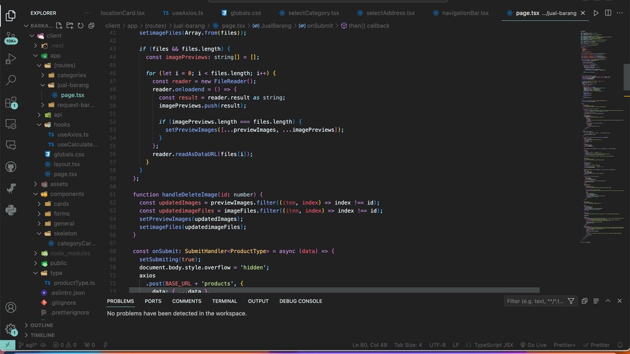Click Ln 80, Col 49 indicator

(x=369, y=345)
